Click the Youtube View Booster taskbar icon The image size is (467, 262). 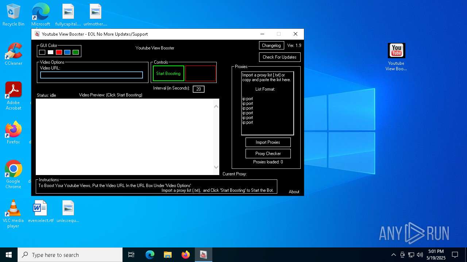pos(203,255)
